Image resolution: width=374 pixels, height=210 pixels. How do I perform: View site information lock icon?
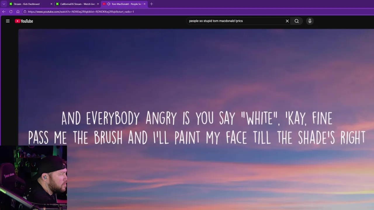[25, 12]
